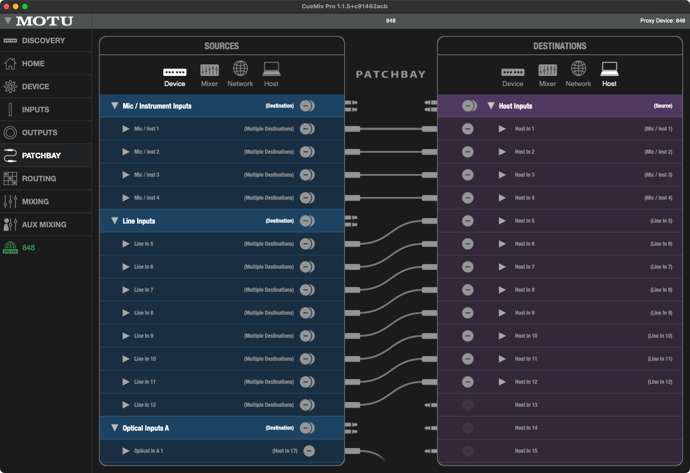The height and width of the screenshot is (473, 690).
Task: Open the Aux Mixing icon
Action: point(10,225)
